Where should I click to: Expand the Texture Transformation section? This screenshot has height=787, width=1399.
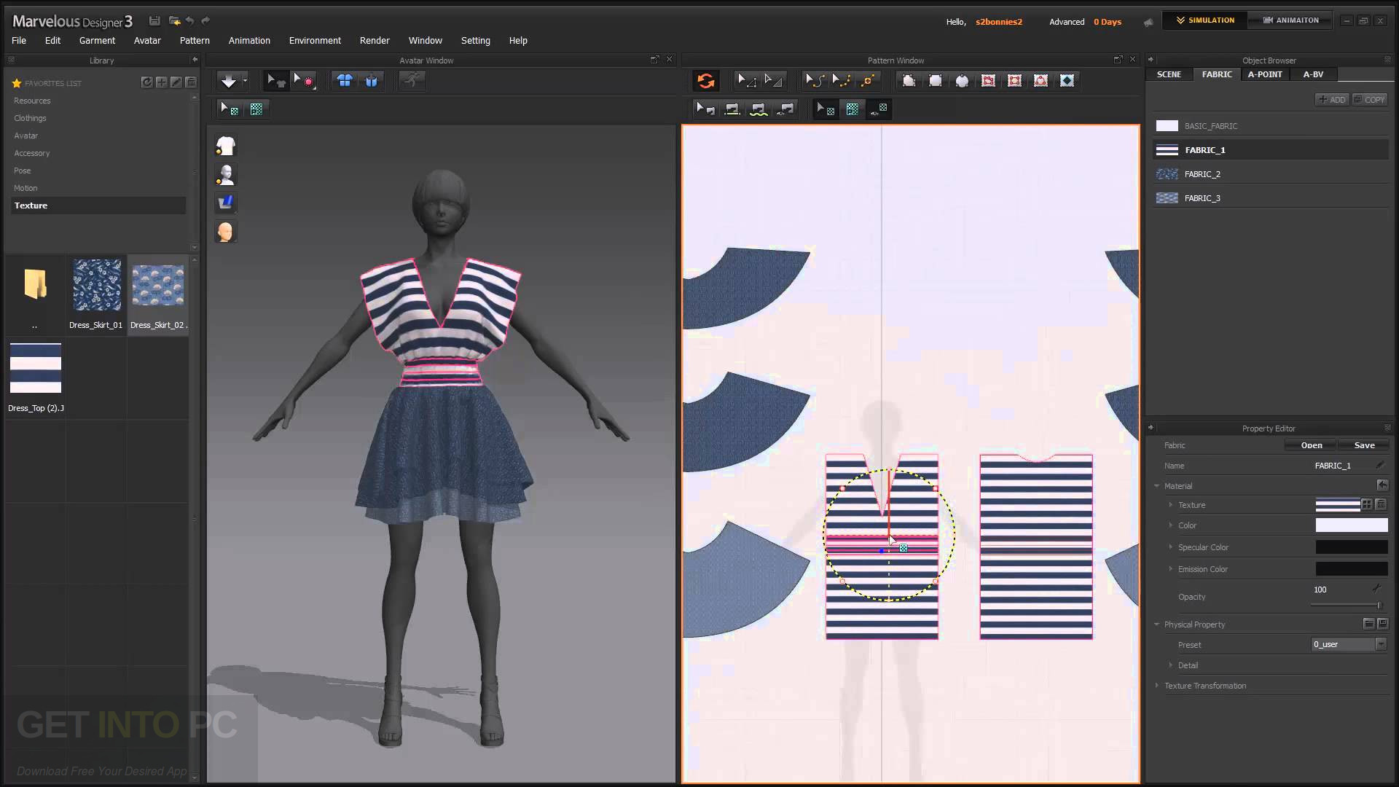[1156, 686]
